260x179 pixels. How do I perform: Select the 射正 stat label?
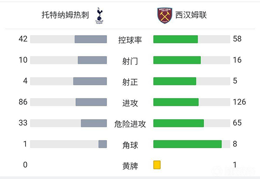[x=130, y=81]
